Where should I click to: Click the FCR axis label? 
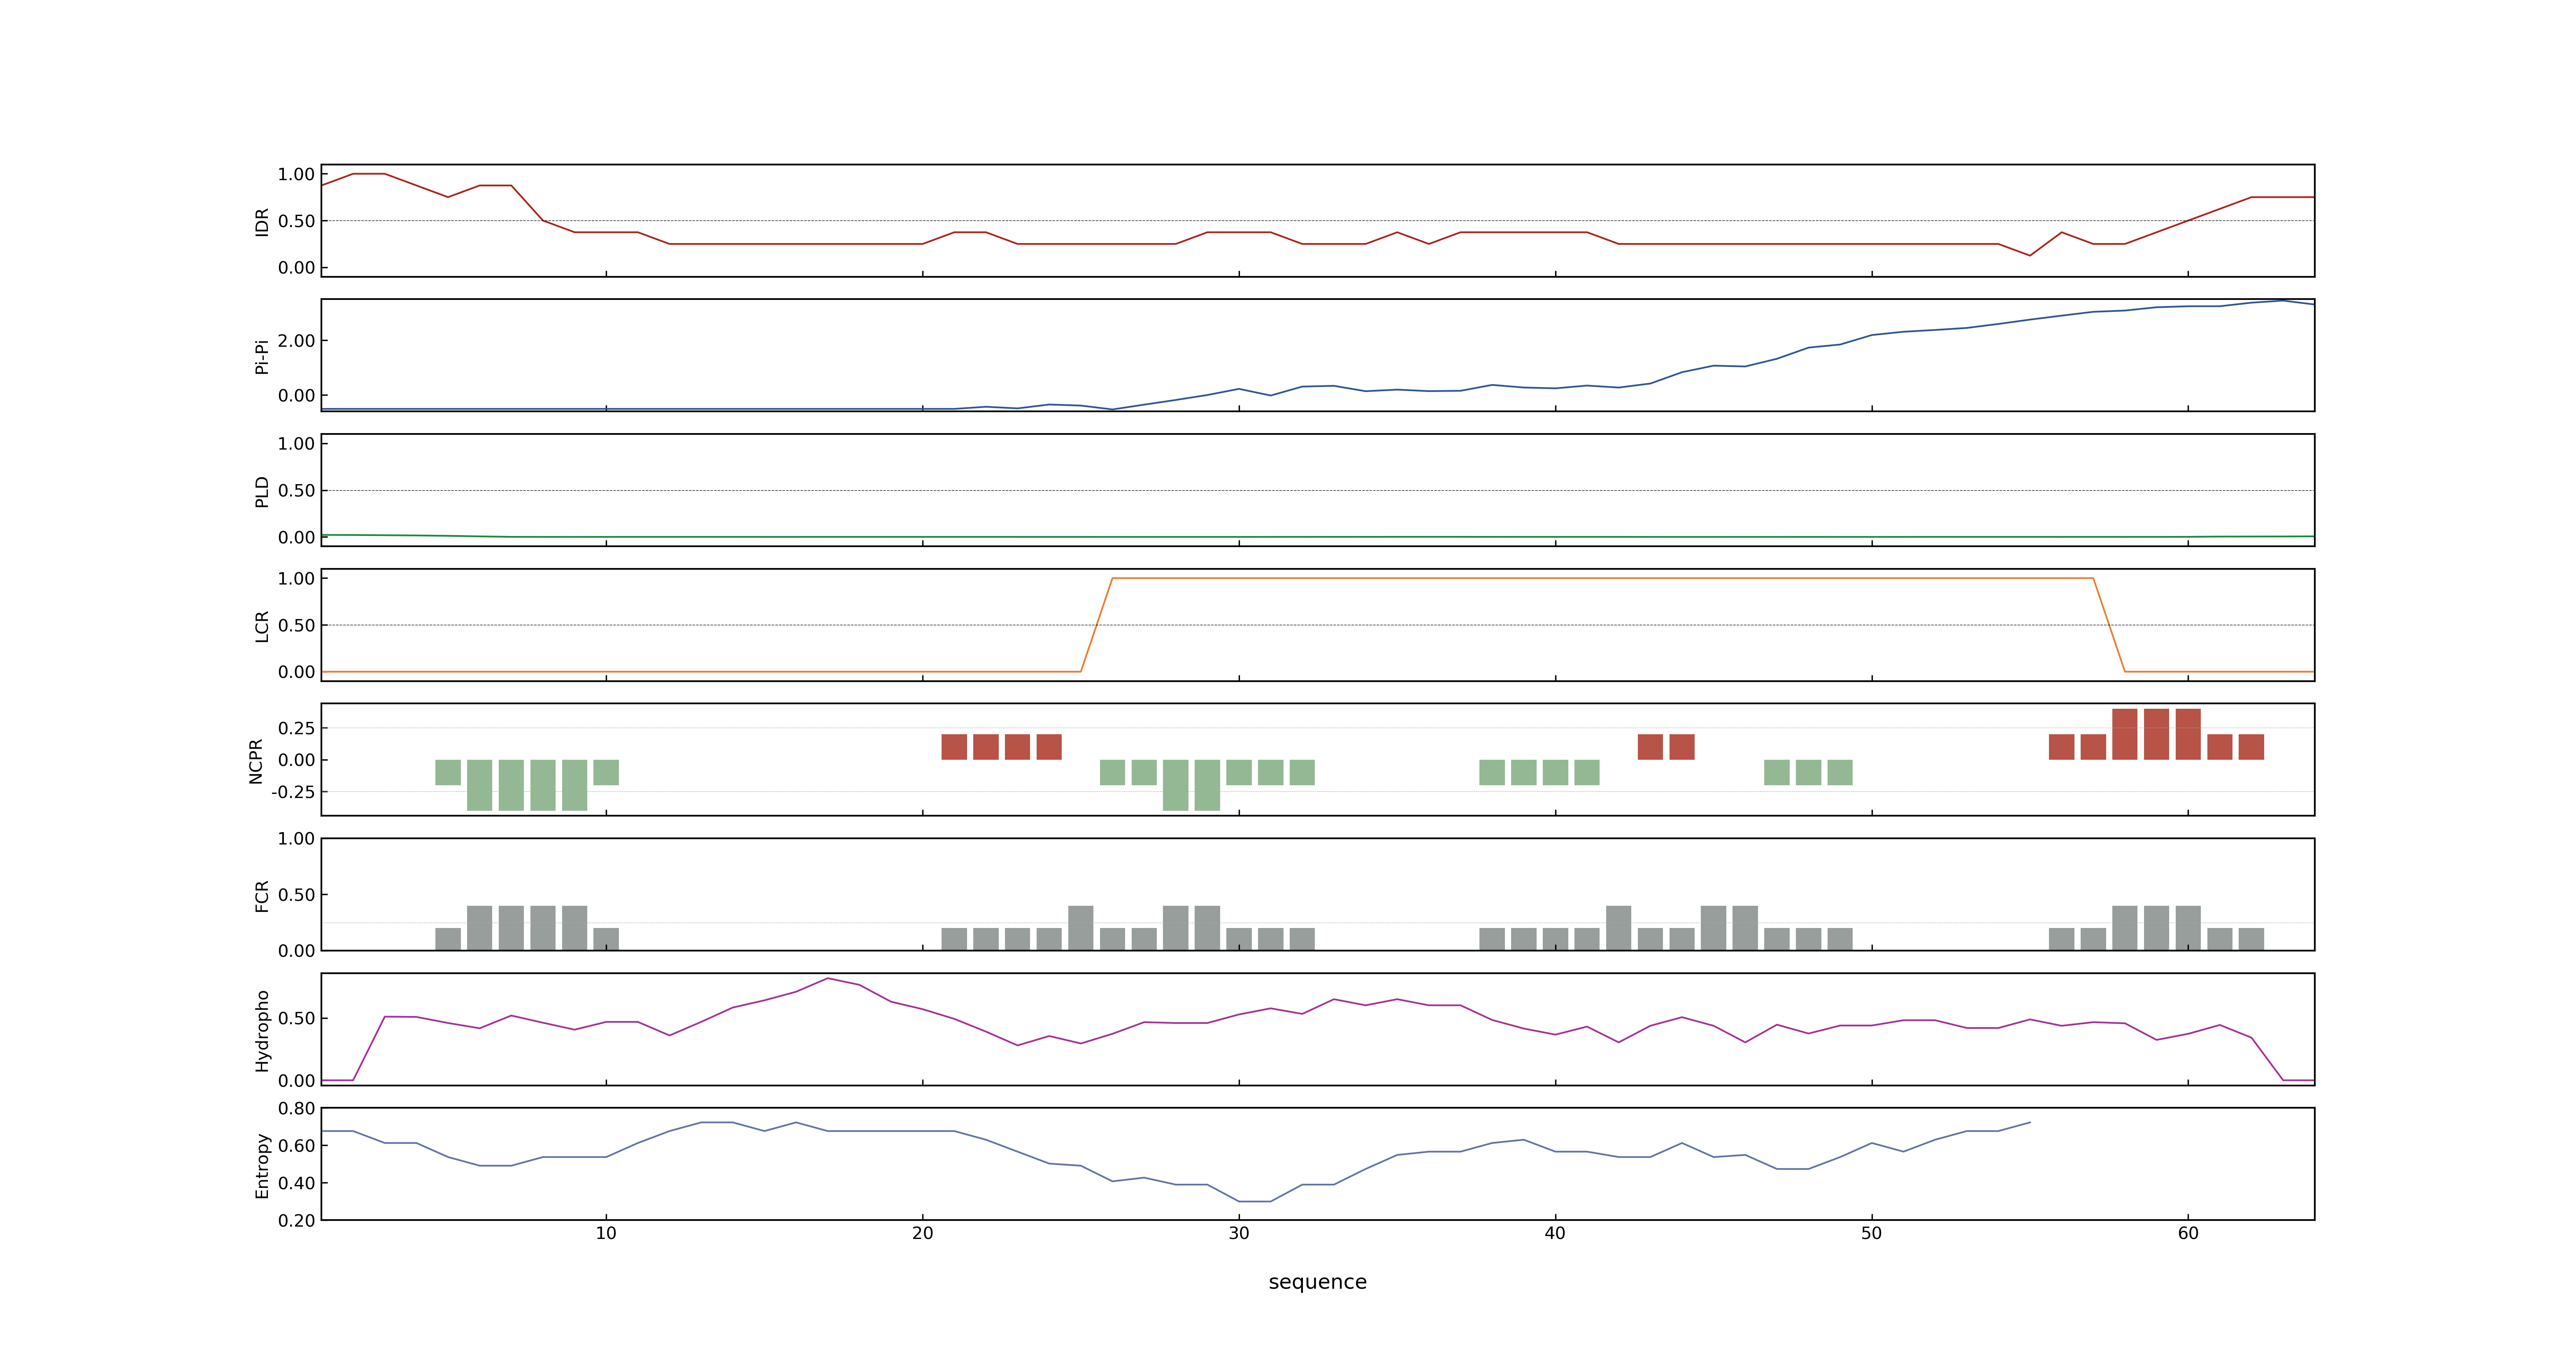tap(262, 895)
